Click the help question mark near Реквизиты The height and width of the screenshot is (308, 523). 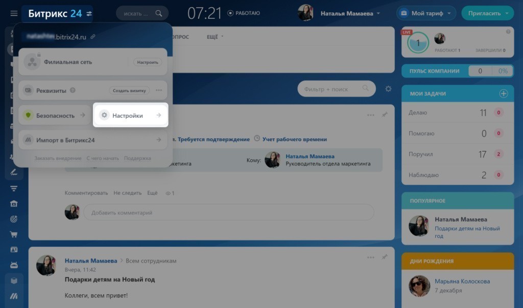point(73,90)
